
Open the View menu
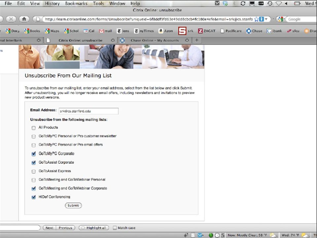coord(35,3)
